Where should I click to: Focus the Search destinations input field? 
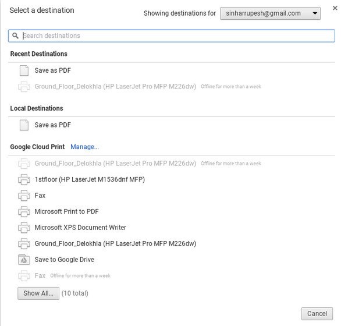pos(171,36)
